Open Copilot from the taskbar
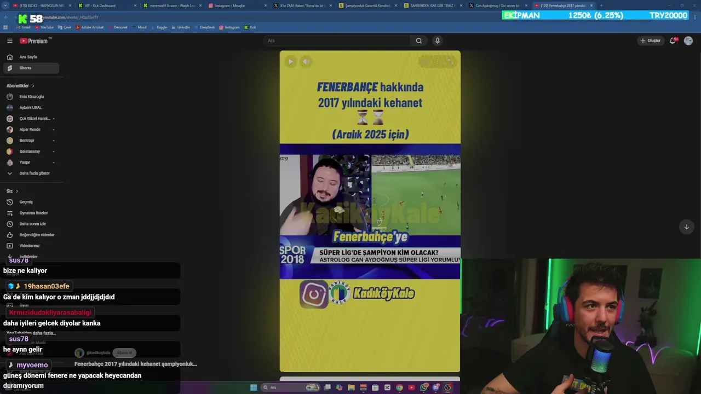Screen dimensions: 701x394 coord(340,387)
